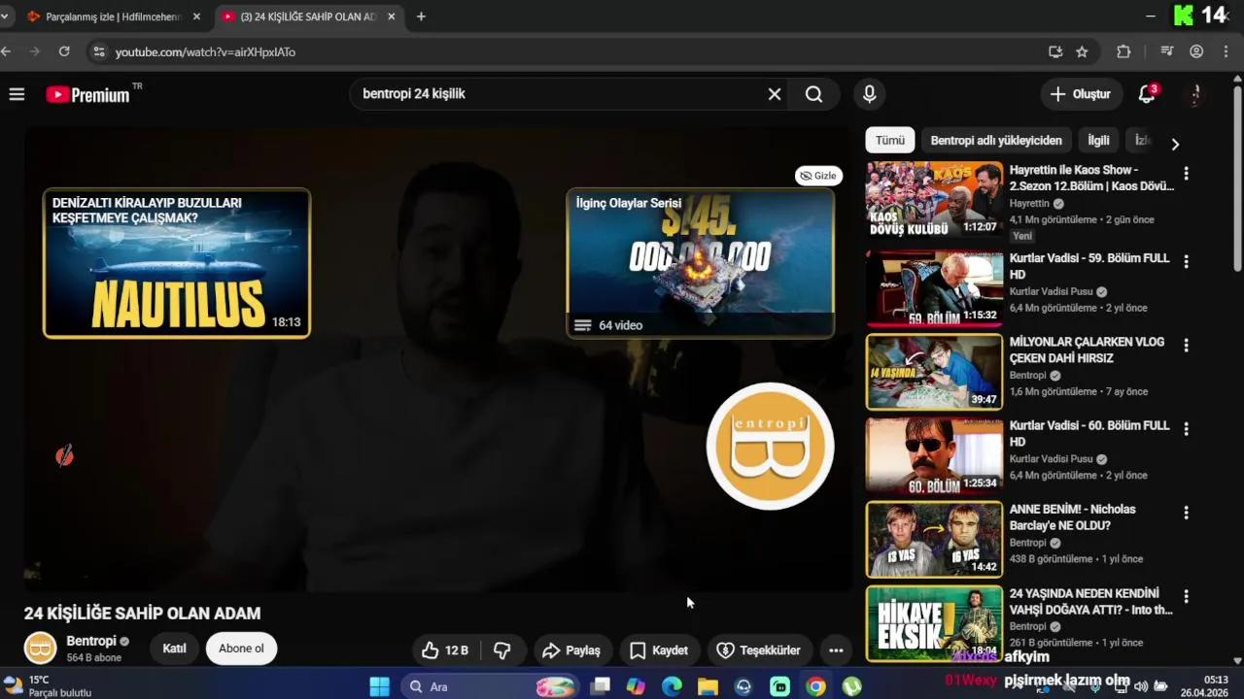Click the browser address bar URL
1244x699 pixels.
click(205, 52)
